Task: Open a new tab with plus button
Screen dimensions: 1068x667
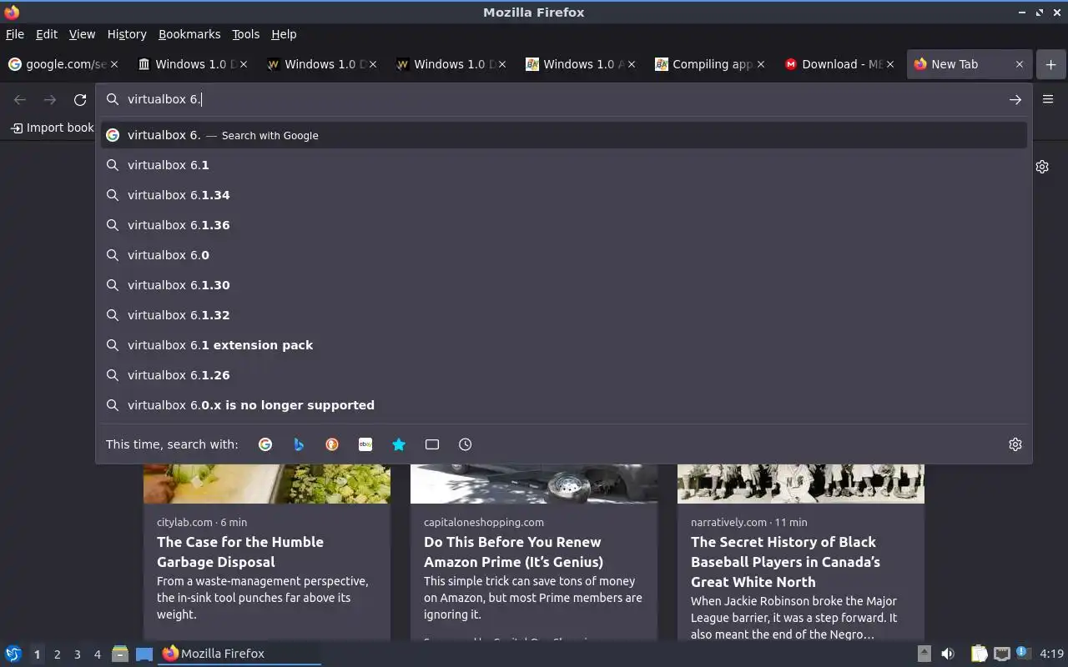Action: pos(1050,64)
